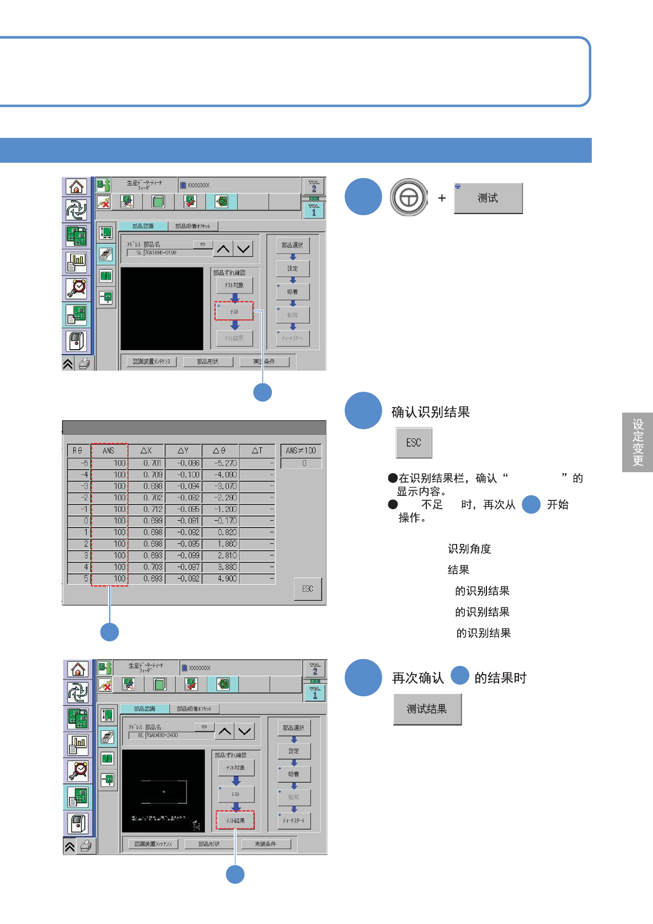Click part name field 7GA0430-2400
The height and width of the screenshot is (924, 653).
179,735
